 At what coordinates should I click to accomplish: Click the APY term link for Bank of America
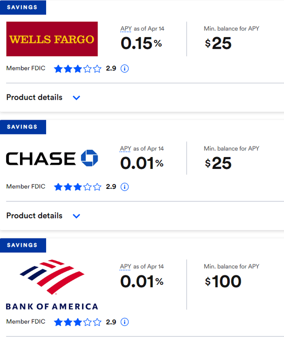[126, 266]
